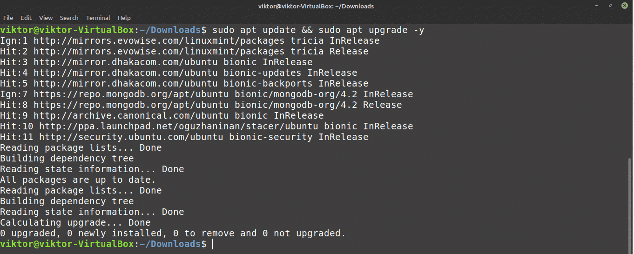Click the "All packages are up to date." line
Screen dimensions: 634x254
coord(78,180)
